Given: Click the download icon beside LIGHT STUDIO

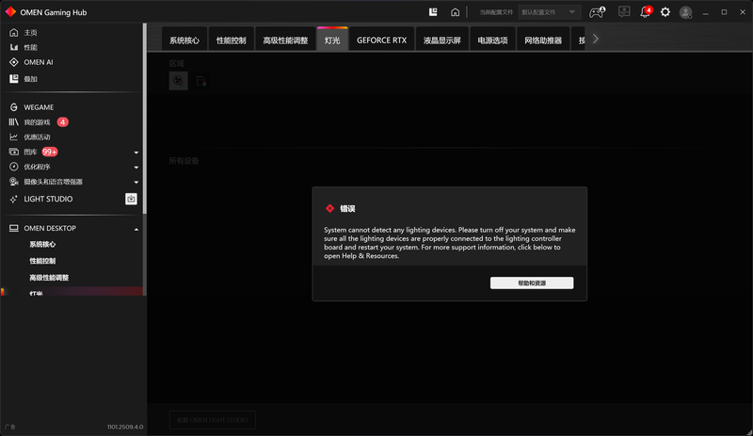Looking at the screenshot, I should [x=131, y=199].
